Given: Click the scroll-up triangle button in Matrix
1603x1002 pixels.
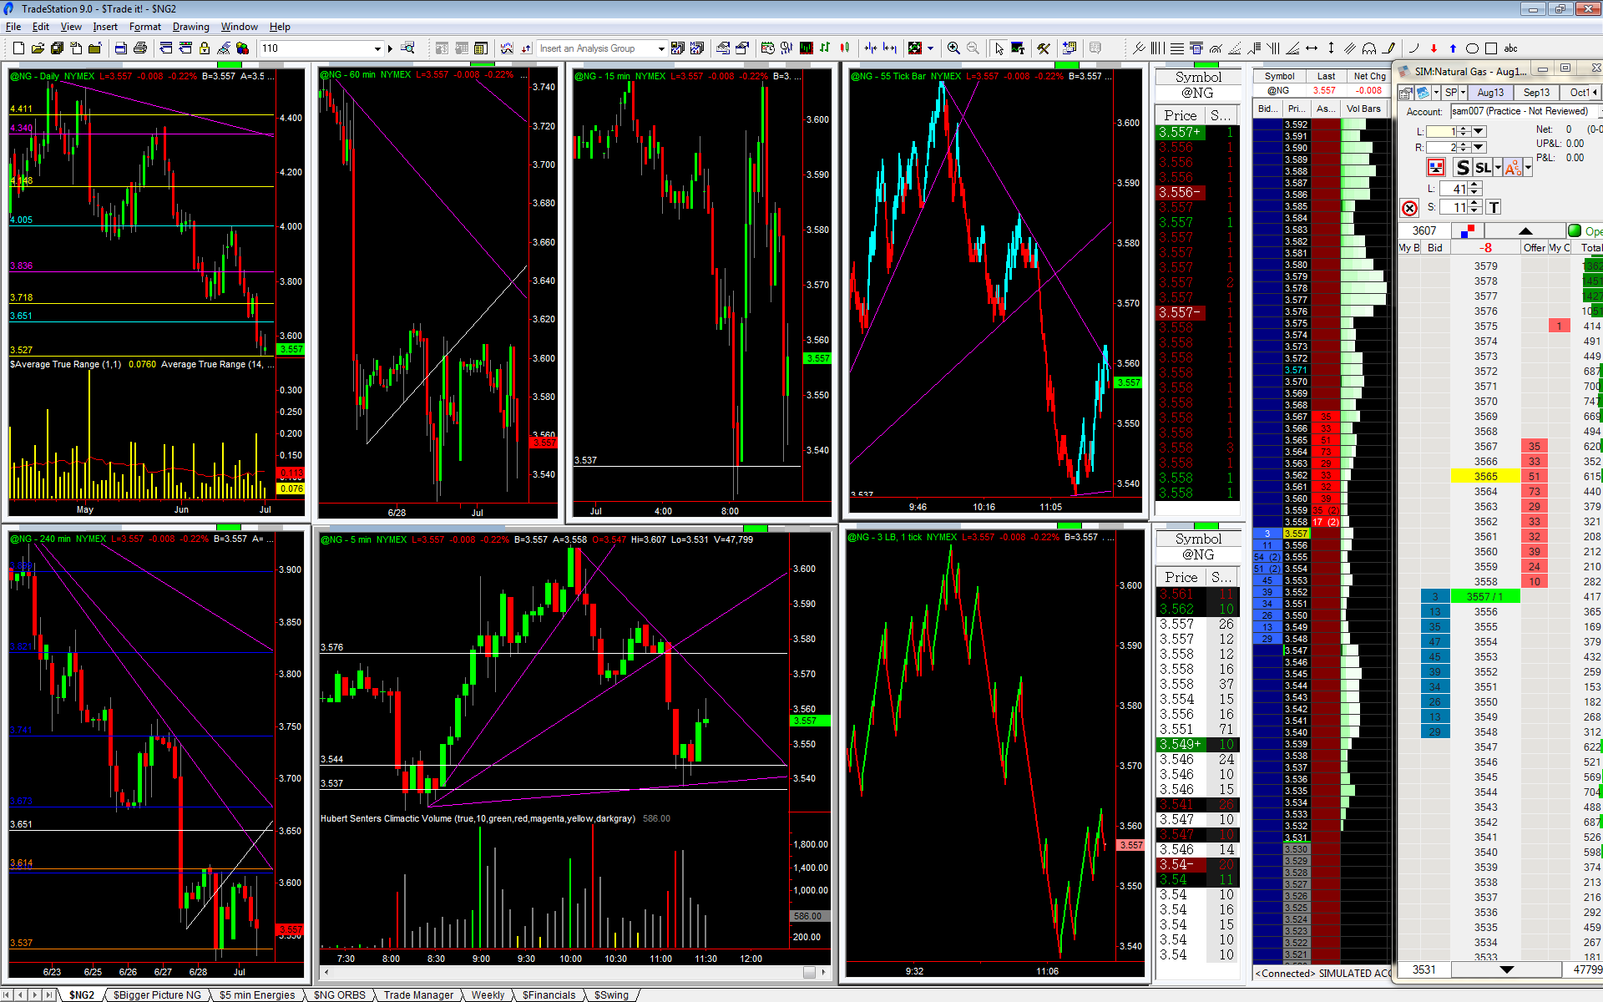Looking at the screenshot, I should [1525, 230].
